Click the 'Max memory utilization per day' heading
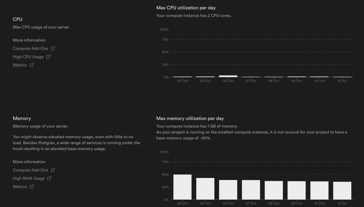364x207 pixels. click(x=190, y=119)
